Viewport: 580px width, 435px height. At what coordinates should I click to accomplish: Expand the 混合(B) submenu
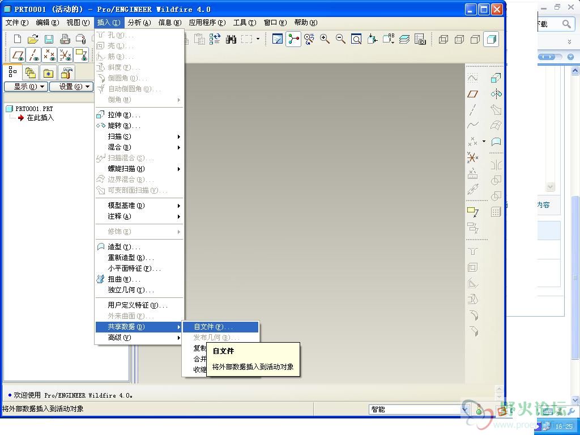[139, 147]
